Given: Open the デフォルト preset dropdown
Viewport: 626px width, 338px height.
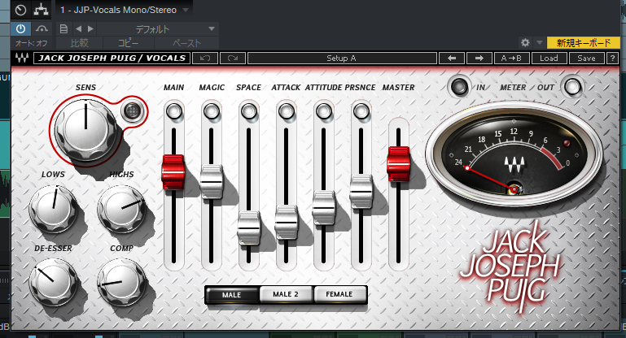Looking at the screenshot, I should click(157, 29).
